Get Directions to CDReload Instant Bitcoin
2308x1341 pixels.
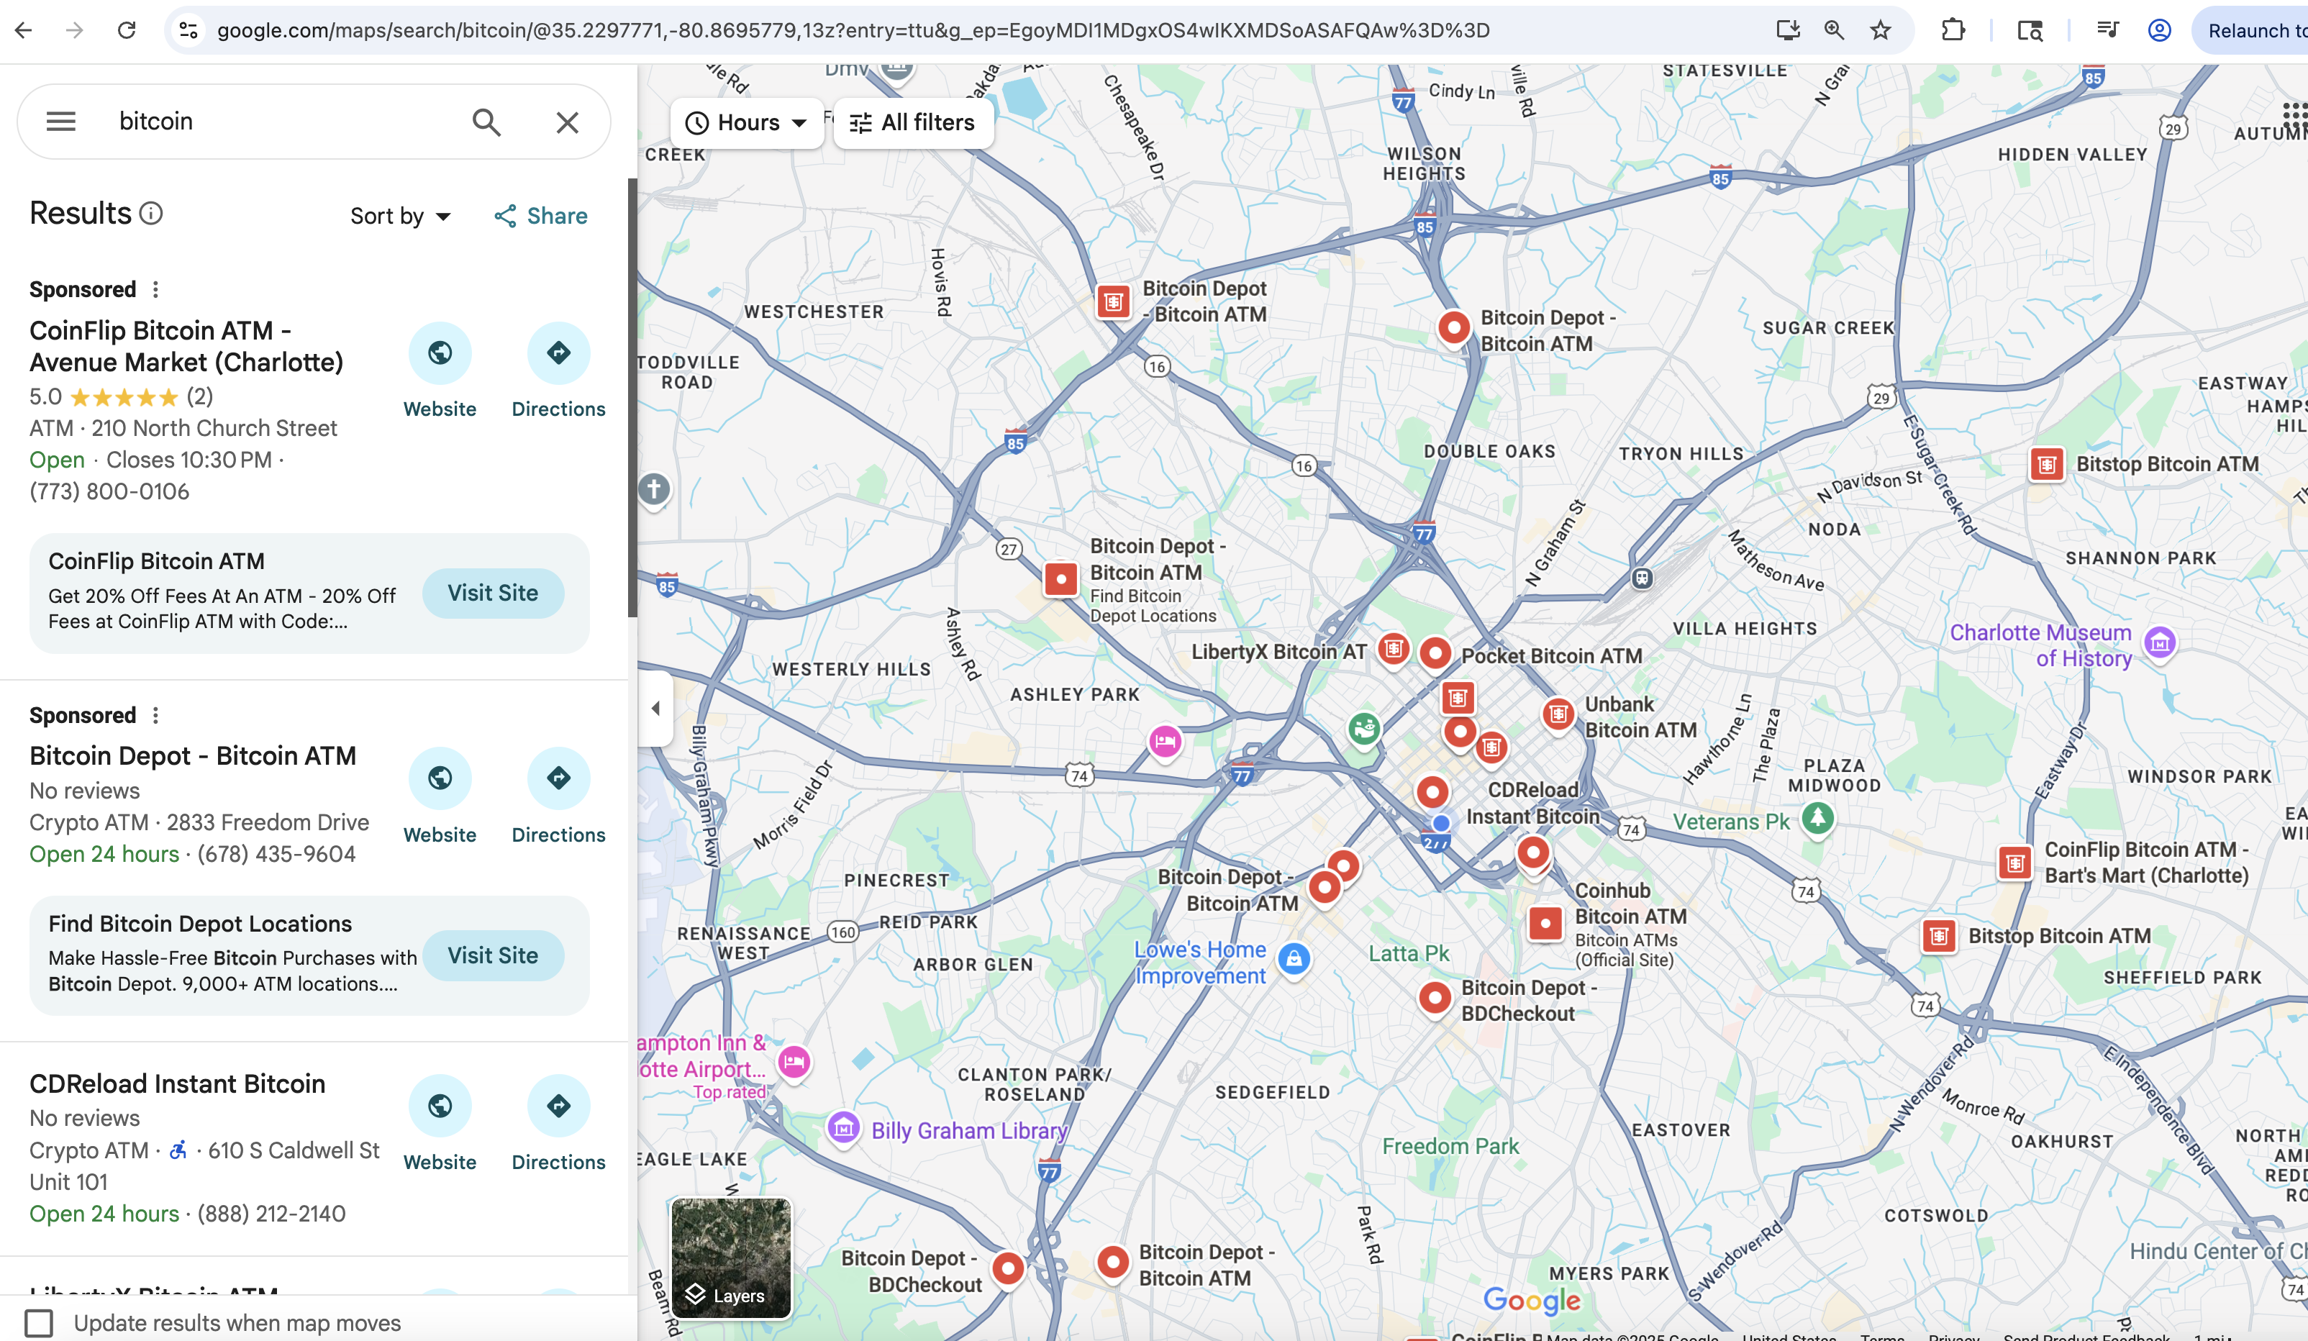[559, 1124]
